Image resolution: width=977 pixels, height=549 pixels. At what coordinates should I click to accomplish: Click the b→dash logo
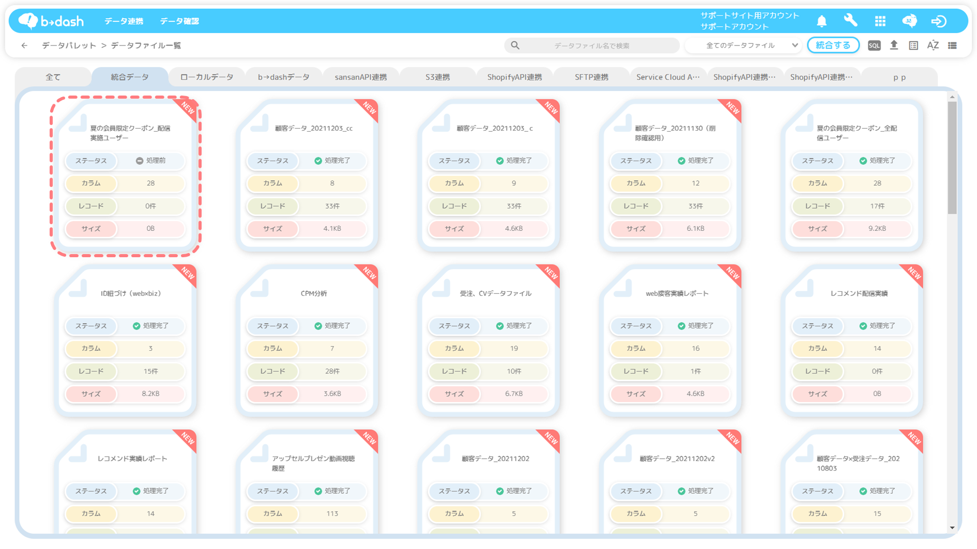[51, 21]
